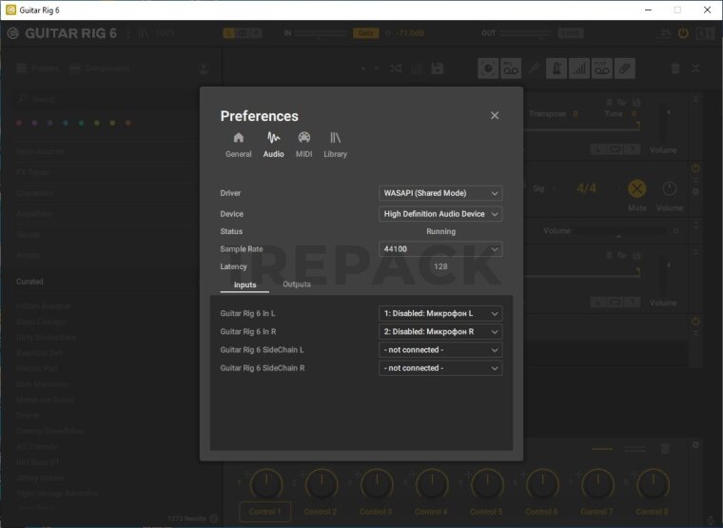Viewport: 723px width, 528px height.
Task: Select input for Guitar Rig 6 In R
Action: 440,332
